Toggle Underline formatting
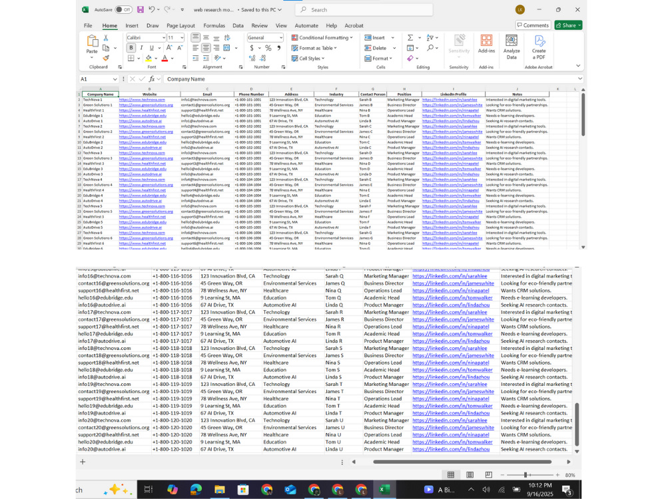Viewport: 666px width, 499px height. tap(152, 48)
